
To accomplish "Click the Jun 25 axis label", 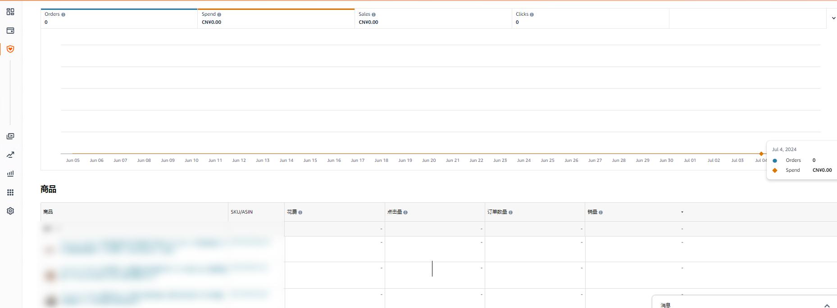I will (x=547, y=161).
